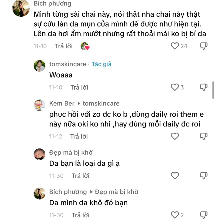Tap the "Đẹp mà bị khờ" username
This screenshot has width=222, height=222.
coord(71,152)
